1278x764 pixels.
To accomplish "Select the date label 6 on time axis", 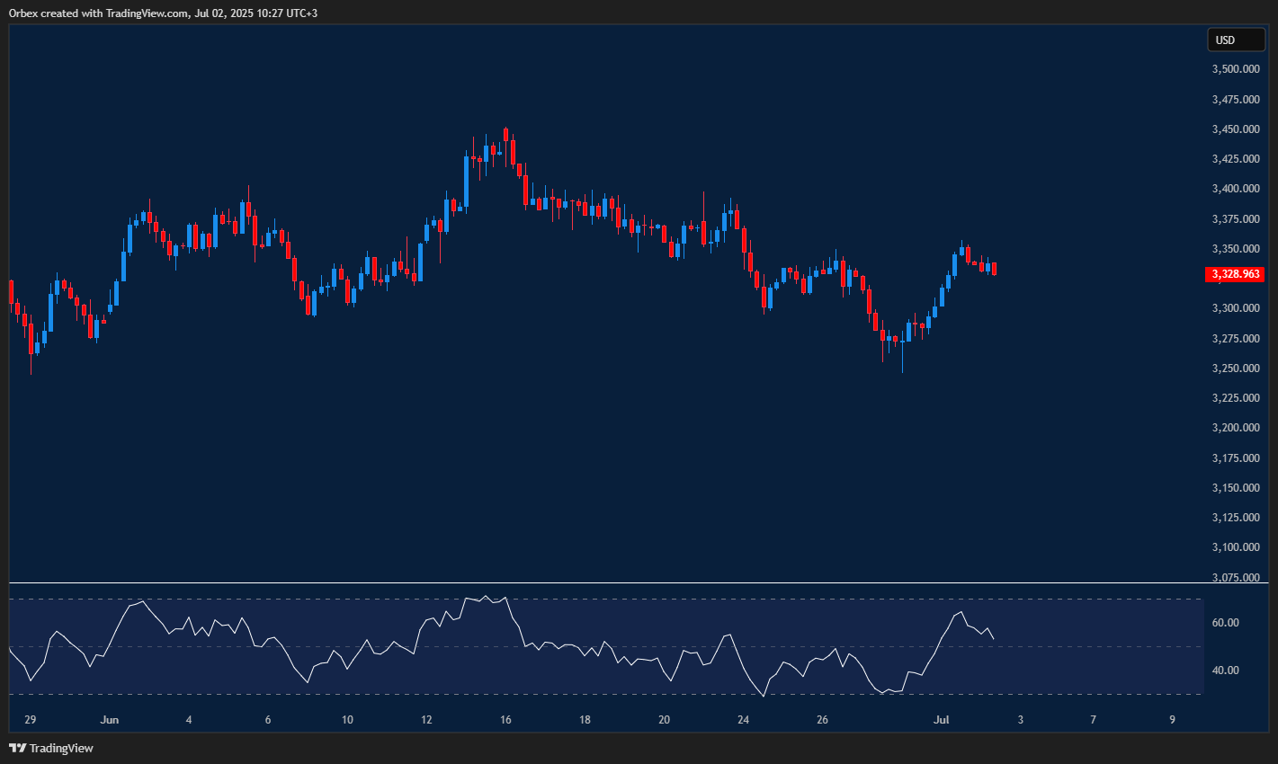I will [268, 720].
